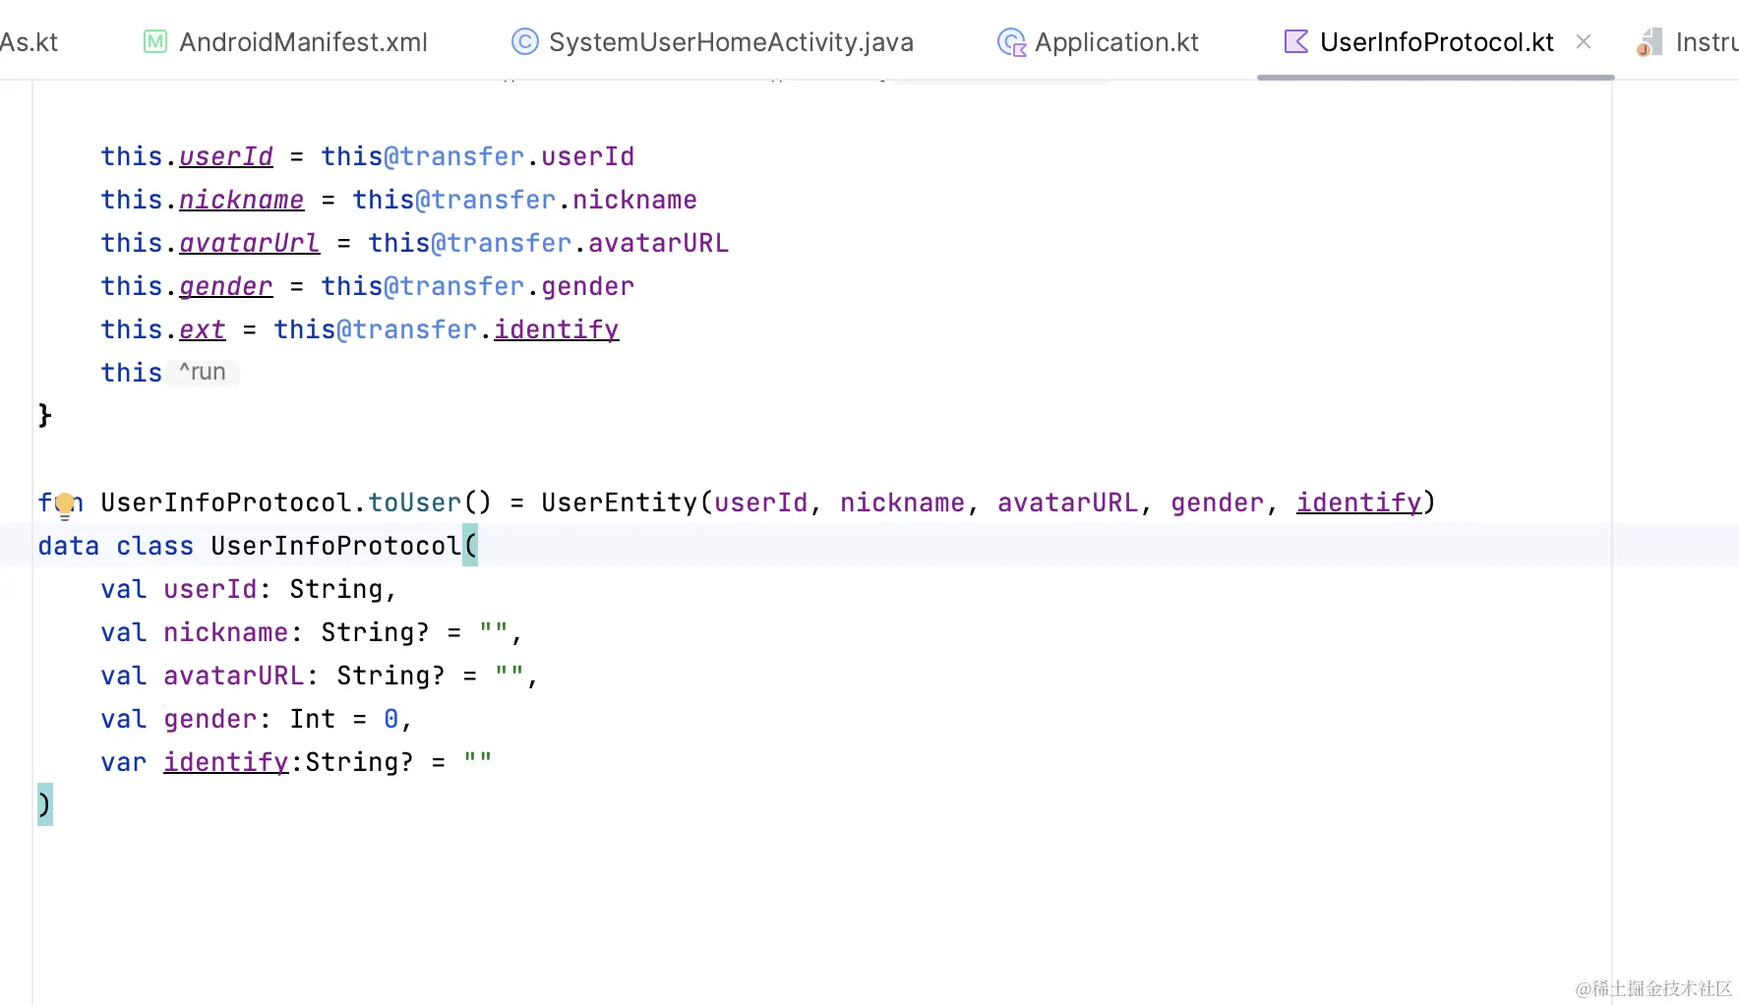The image size is (1739, 1005).
Task: Close the UserInfoProtocol.kt tab
Action: 1584,41
